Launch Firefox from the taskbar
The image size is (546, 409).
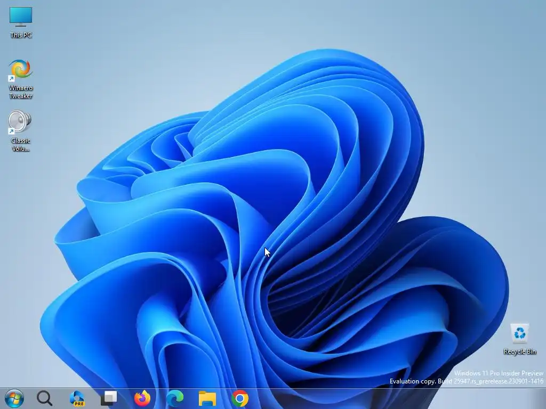point(142,398)
